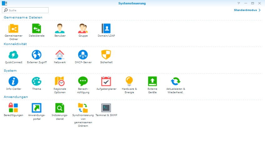265x163 pixels.
Task: Open the Info-Center
Action: (13, 82)
